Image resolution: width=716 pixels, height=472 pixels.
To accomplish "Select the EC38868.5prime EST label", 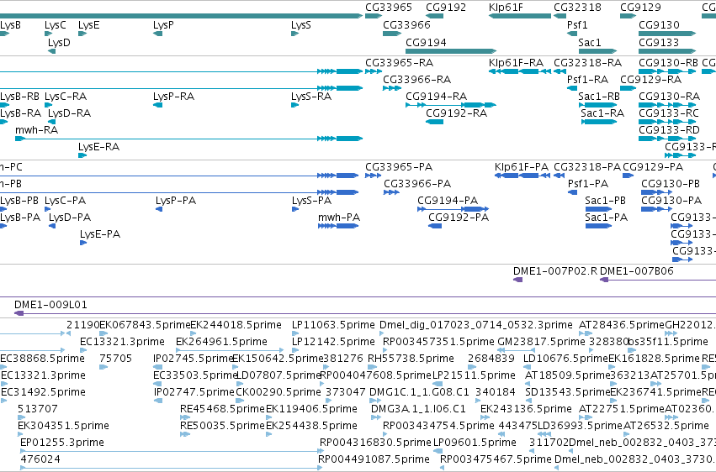I will pyautogui.click(x=42, y=359).
